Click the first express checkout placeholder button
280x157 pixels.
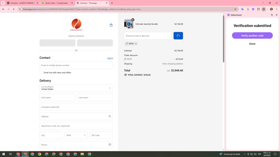57,43
